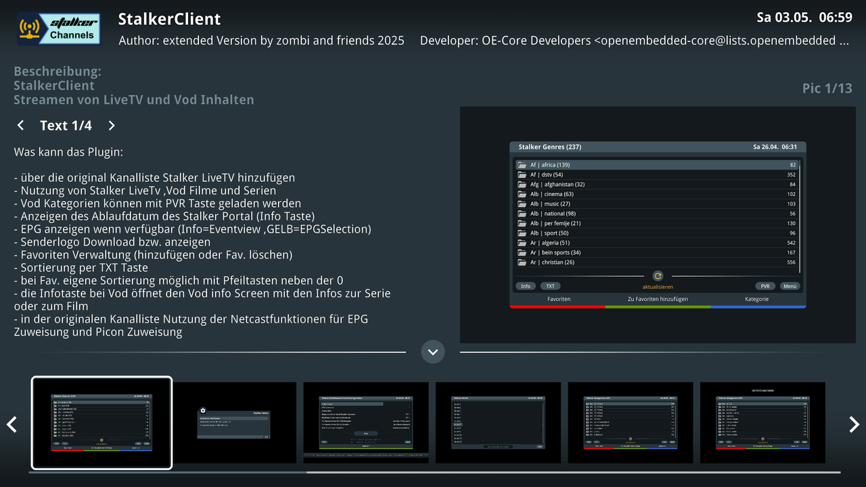Open the thumbnail with the gear popup dialog

233,423
